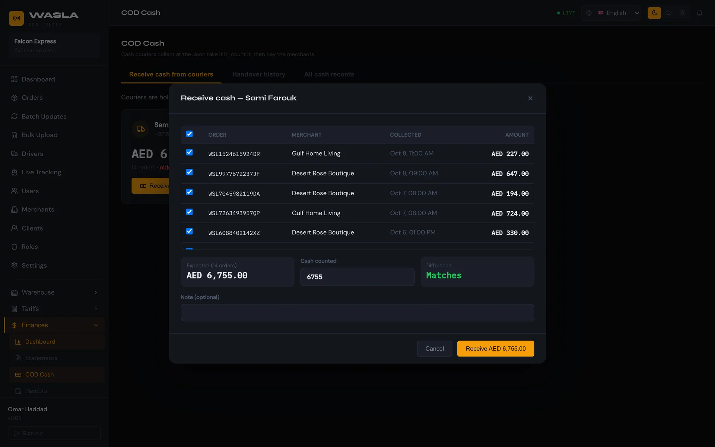Click the Note optional field

click(357, 313)
